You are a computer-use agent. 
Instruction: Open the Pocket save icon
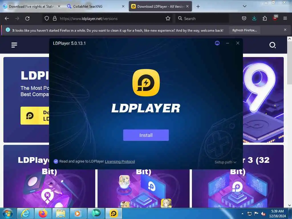(x=244, y=18)
